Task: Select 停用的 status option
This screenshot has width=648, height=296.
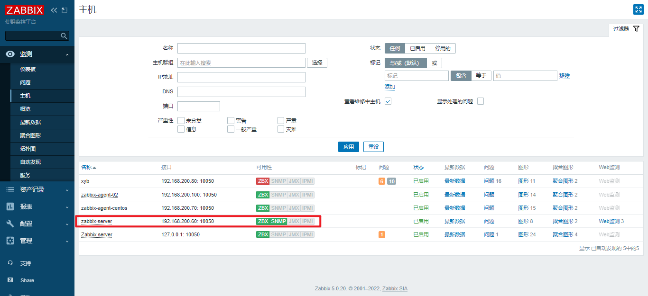Action: (x=443, y=48)
